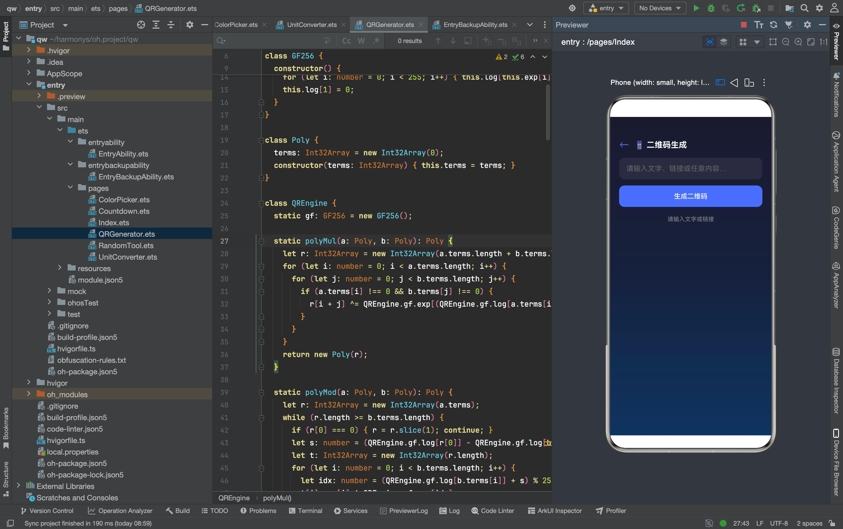Open the user account icon
Image resolution: width=843 pixels, height=529 pixels.
(x=835, y=8)
